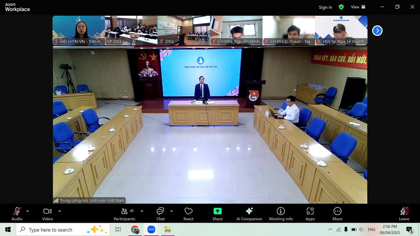Open the View layout menu
Screen dimensions: 420x236
[x=358, y=7]
